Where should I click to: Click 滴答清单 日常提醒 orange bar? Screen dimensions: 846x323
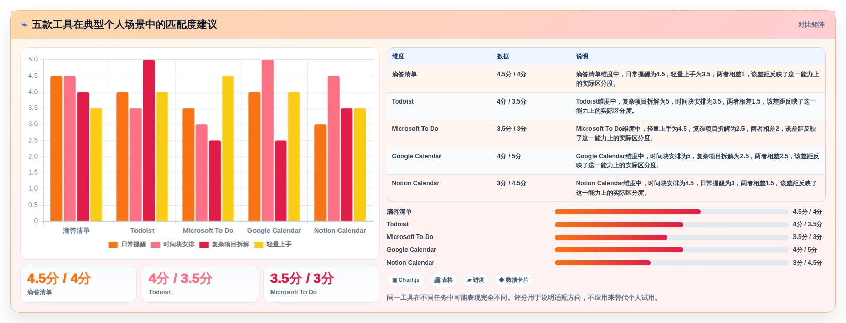56,148
